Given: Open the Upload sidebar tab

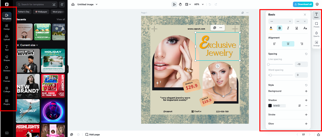Looking at the screenshot, I should pos(7,38).
